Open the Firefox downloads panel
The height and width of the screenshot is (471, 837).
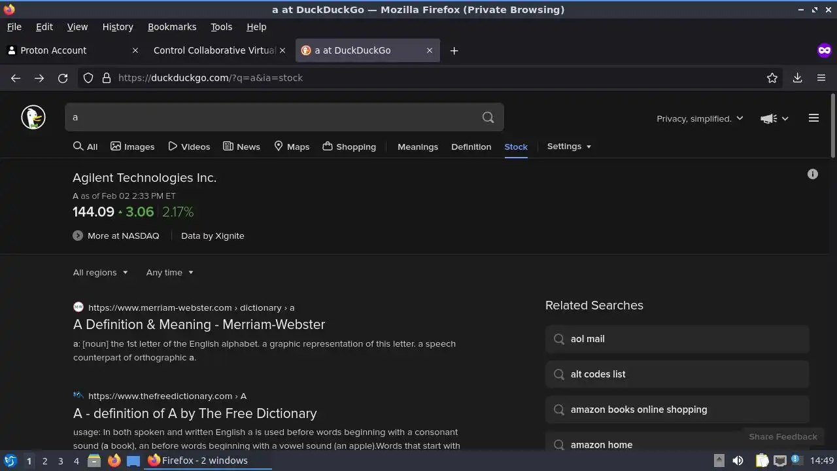[x=797, y=78]
